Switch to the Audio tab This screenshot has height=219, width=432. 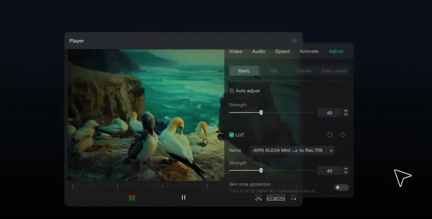259,51
